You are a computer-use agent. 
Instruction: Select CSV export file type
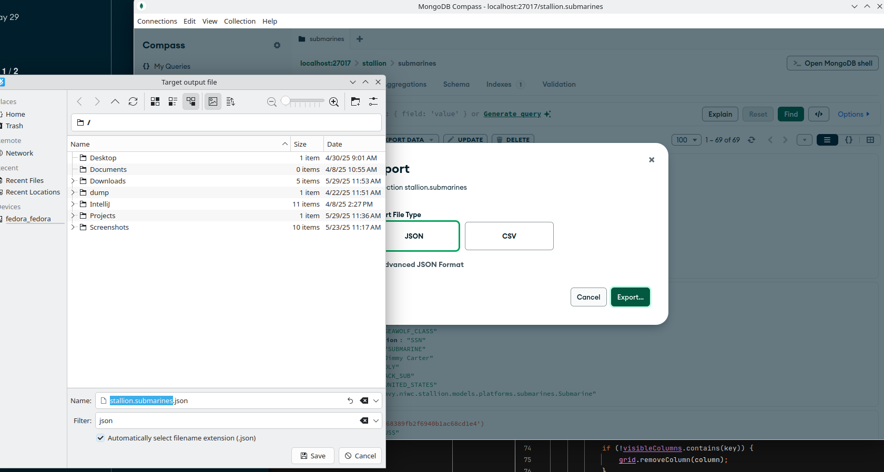tap(509, 236)
